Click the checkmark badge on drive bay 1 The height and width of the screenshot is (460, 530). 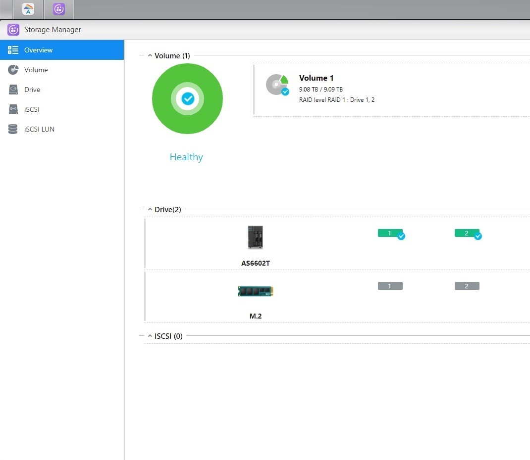(400, 236)
